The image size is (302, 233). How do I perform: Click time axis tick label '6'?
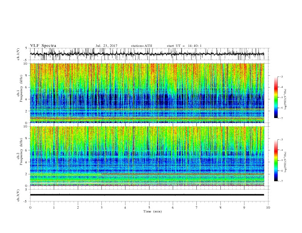pos(173,207)
